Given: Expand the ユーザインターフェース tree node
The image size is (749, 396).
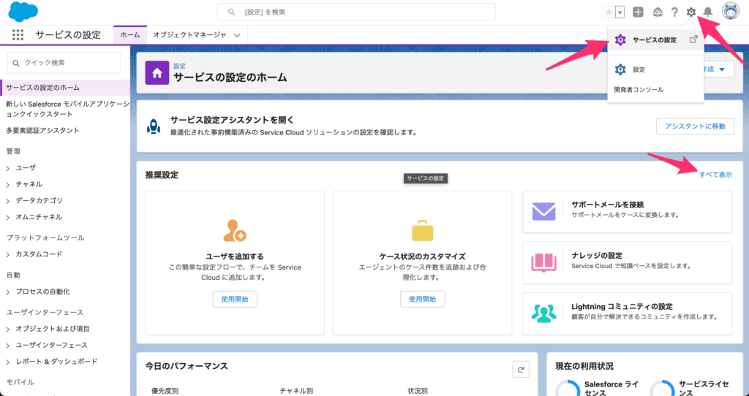Looking at the screenshot, I should pyautogui.click(x=7, y=346).
